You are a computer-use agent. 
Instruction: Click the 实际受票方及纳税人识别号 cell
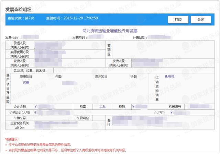pyautogui.click(x=20, y=54)
